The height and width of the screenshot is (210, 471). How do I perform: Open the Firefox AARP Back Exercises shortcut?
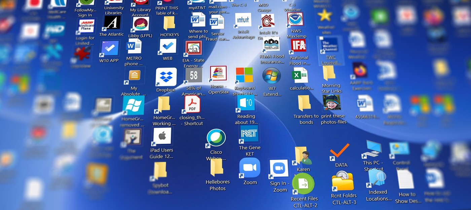pyautogui.click(x=360, y=70)
